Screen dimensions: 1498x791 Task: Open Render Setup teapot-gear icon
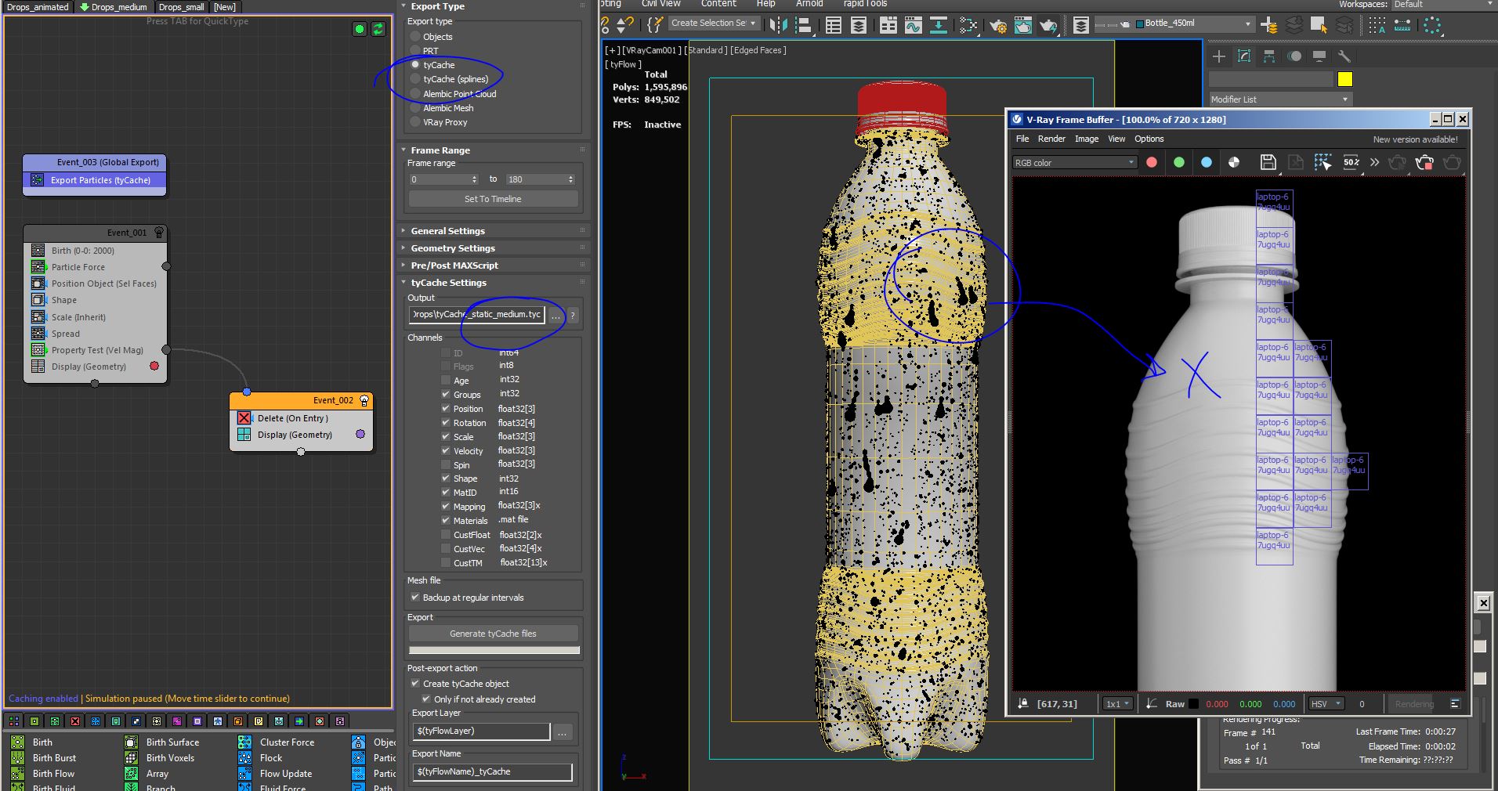pos(997,25)
